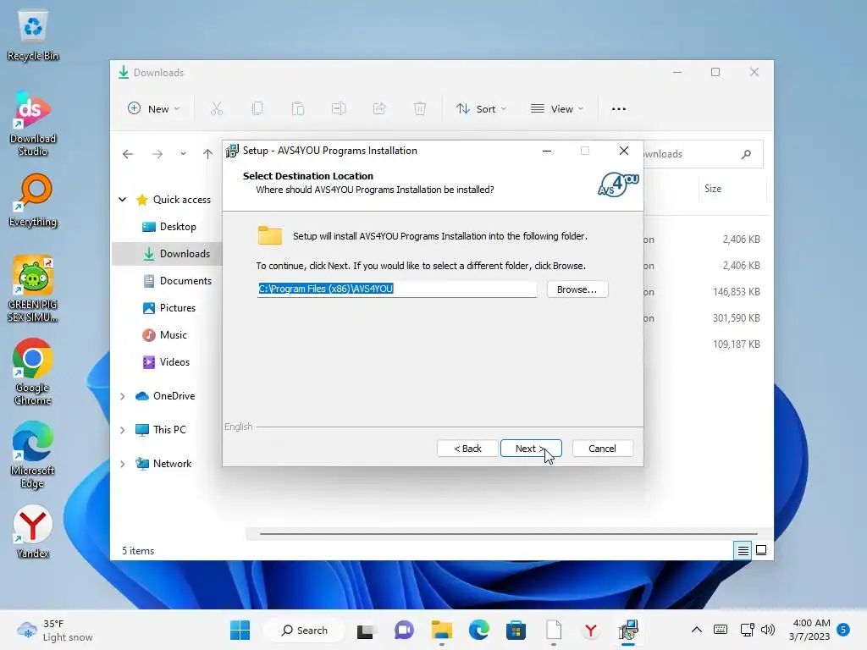Click the Cut scissors icon in Explorer
The image size is (867, 650).
[x=216, y=109]
